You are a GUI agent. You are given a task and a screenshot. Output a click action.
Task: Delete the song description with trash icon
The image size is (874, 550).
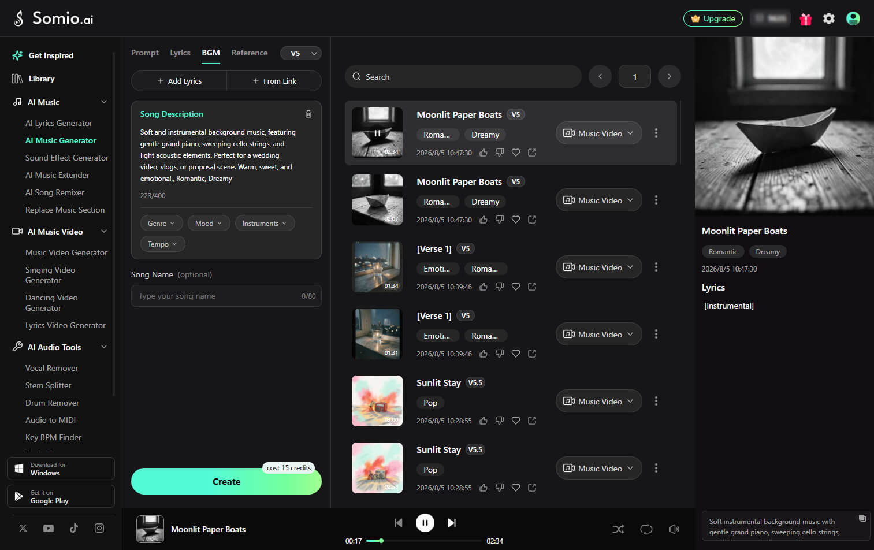pos(308,114)
